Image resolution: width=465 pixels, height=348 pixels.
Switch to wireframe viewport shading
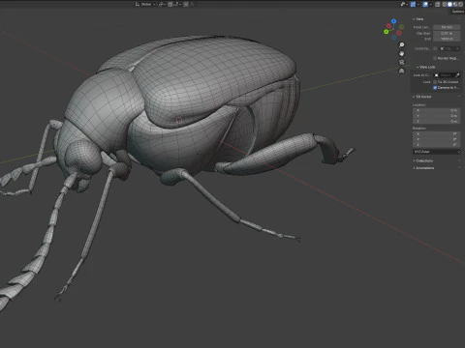[x=445, y=4]
